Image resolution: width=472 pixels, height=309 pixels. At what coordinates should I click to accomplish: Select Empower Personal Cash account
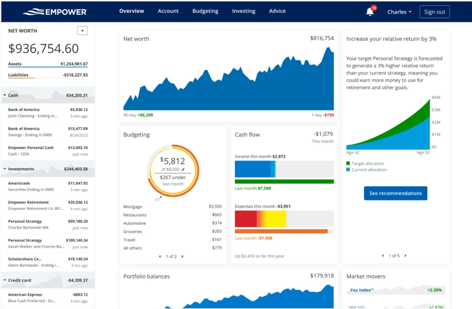point(48,151)
